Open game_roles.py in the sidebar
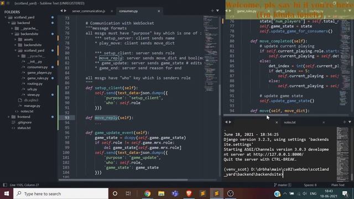The image size is (354, 199). (38, 78)
